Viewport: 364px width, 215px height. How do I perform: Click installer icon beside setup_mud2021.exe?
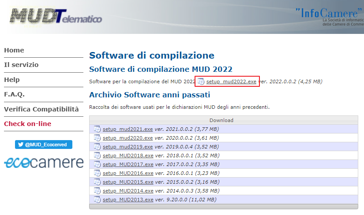[x=98, y=129]
